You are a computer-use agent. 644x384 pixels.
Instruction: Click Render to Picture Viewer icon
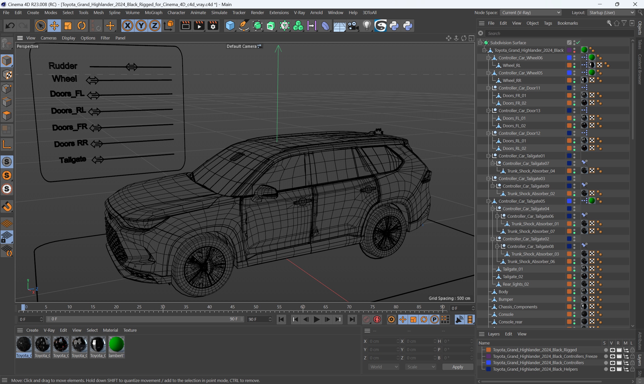point(199,26)
